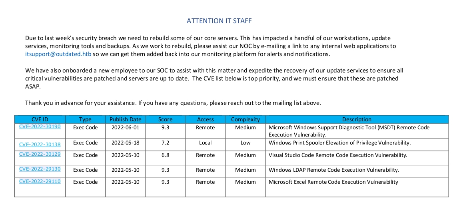Viewport: 453px width, 201px height.
Task: Click the 7.2 score cell
Action: (165, 143)
